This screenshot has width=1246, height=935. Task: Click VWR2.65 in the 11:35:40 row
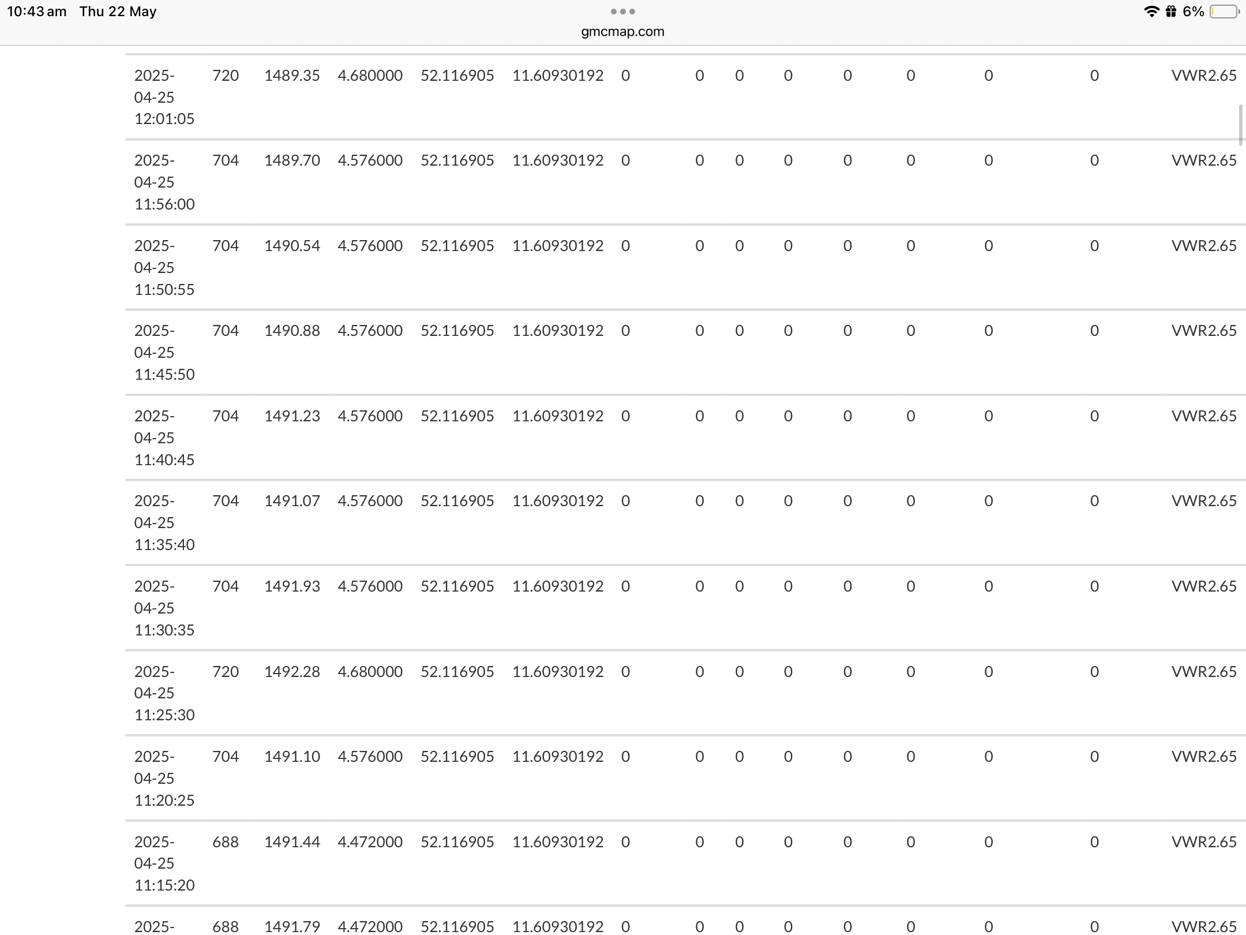click(1204, 501)
